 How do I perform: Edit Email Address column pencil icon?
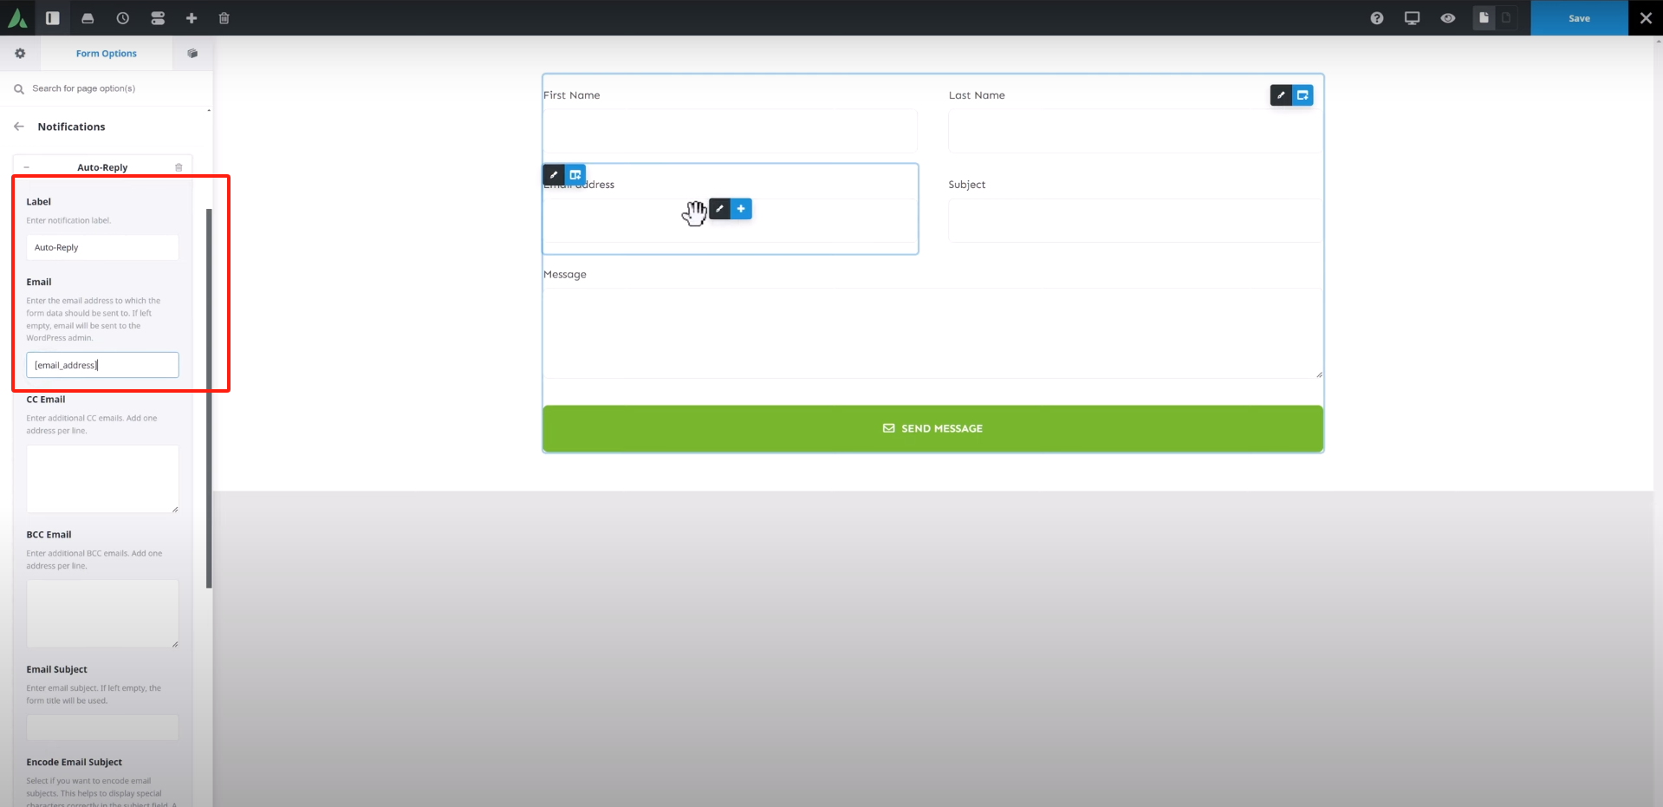click(554, 175)
